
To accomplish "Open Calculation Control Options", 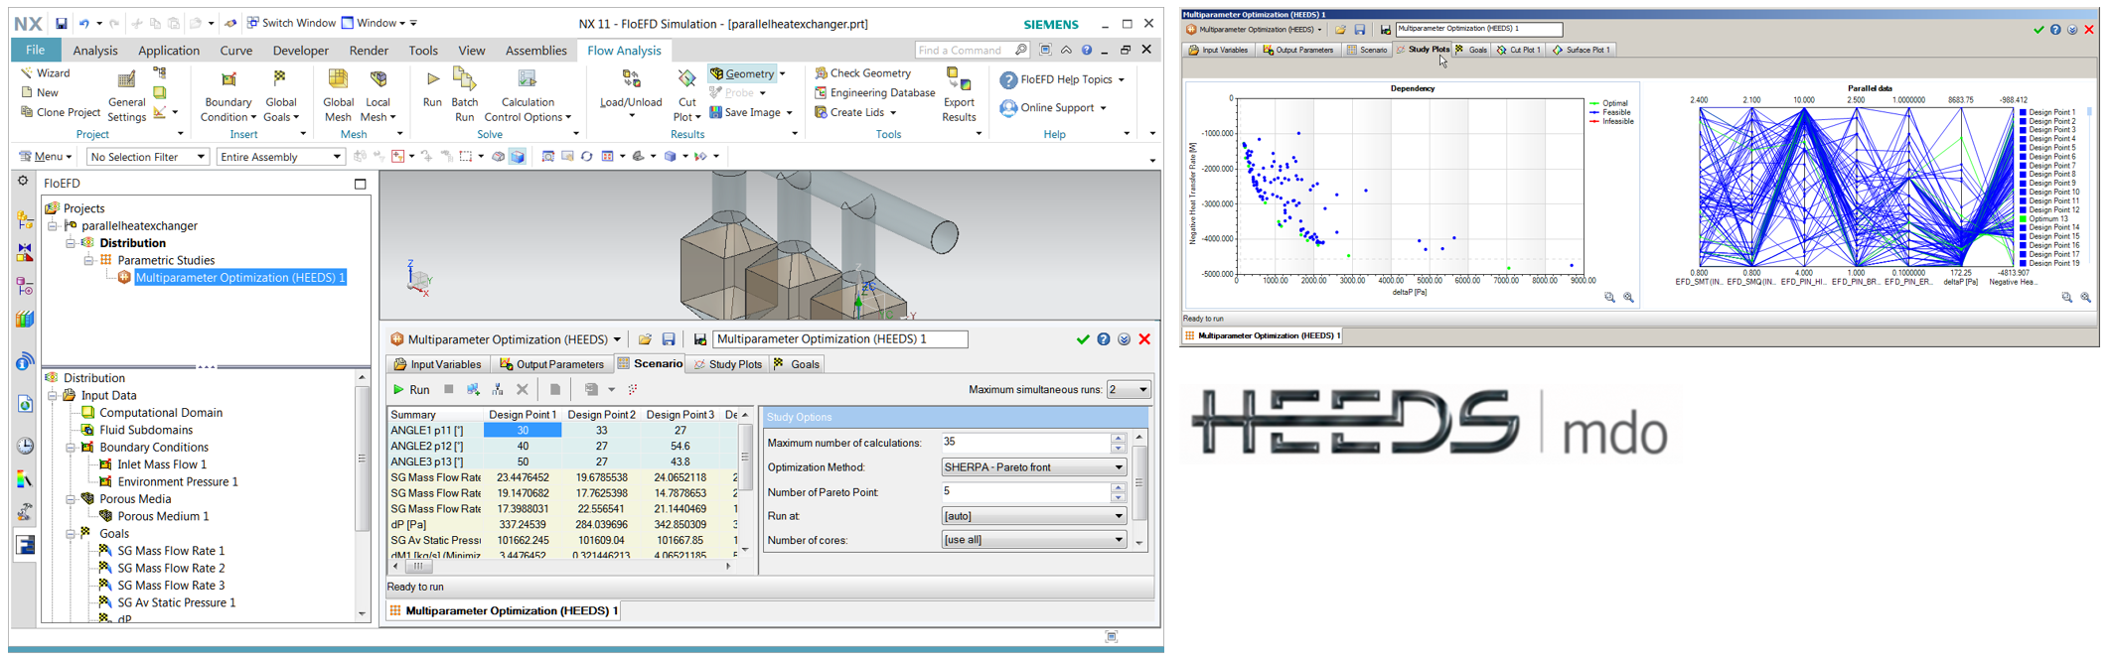I will tap(528, 95).
